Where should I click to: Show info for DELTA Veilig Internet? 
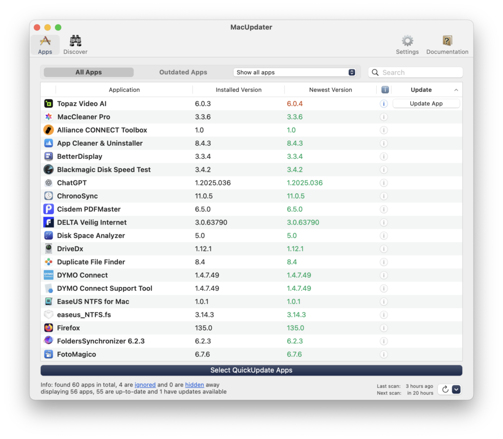384,222
